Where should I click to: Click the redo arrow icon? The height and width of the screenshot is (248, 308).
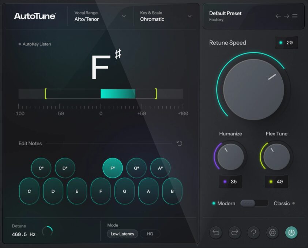235,232
